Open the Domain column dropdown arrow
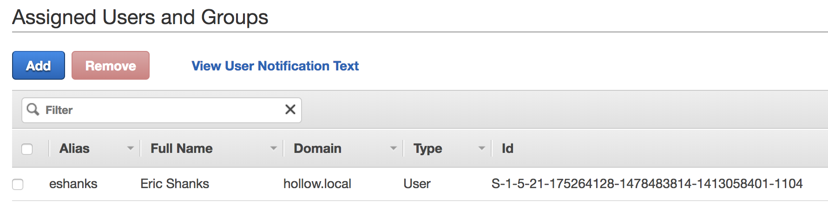The image size is (828, 202). point(394,148)
